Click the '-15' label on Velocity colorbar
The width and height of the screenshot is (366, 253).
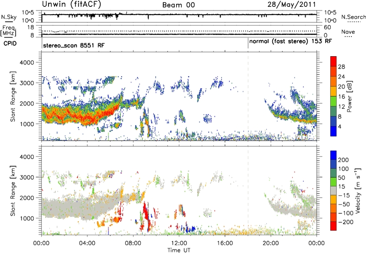(344, 195)
